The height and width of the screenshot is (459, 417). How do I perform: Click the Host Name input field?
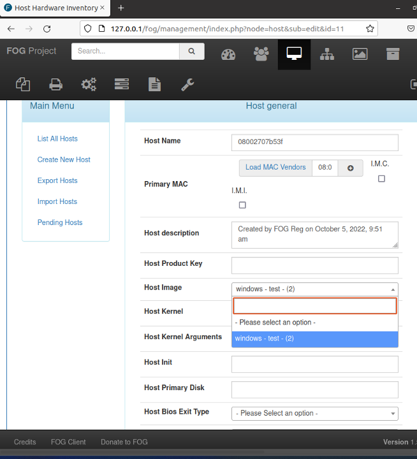click(315, 142)
